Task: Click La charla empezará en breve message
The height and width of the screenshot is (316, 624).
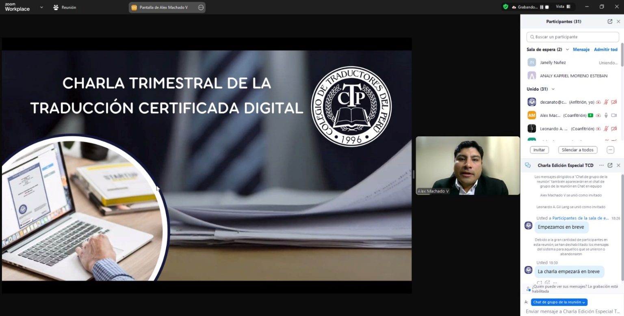Action: (x=569, y=271)
